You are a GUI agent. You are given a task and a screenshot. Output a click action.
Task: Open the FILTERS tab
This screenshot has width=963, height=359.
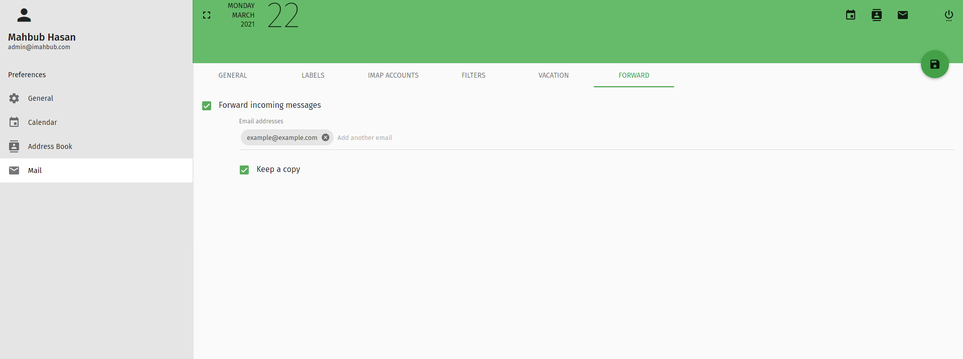(473, 75)
